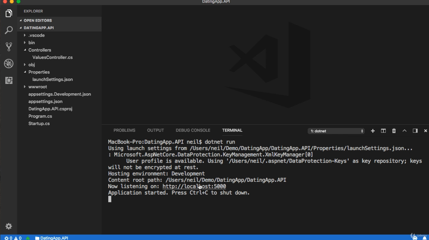Open terminal selector dropdown '1: dotnet'
The height and width of the screenshot is (240, 429).
click(336, 131)
